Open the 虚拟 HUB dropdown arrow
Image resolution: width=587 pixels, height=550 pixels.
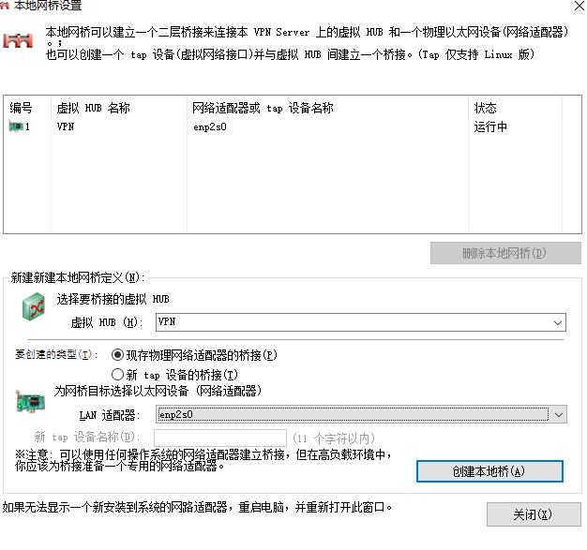click(x=558, y=322)
